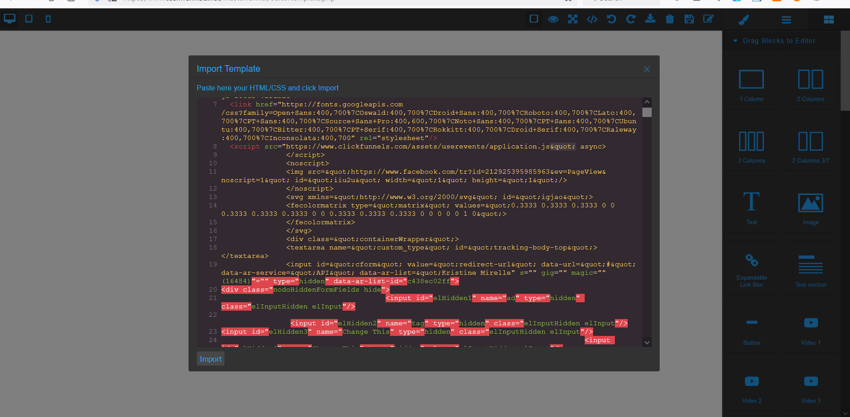Click the </noscript> code line
The image size is (850, 417).
pos(310,188)
